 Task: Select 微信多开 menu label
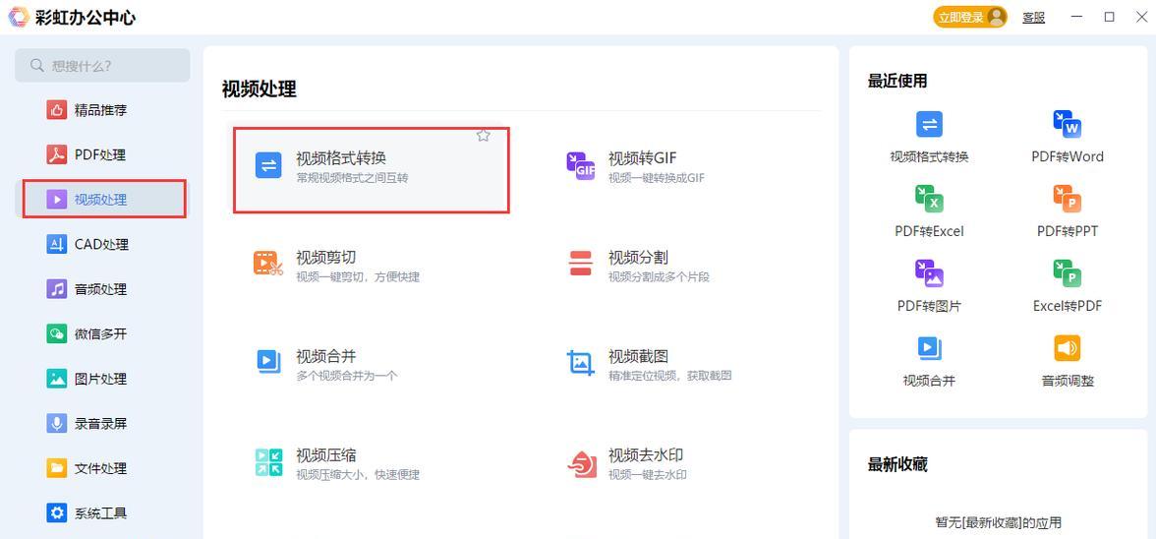click(100, 334)
